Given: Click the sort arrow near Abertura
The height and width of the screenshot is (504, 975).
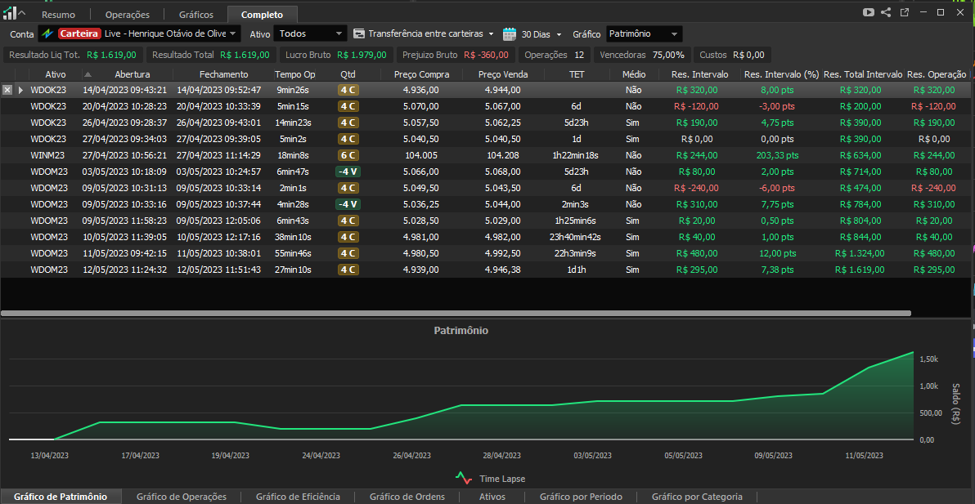Looking at the screenshot, I should [x=88, y=74].
